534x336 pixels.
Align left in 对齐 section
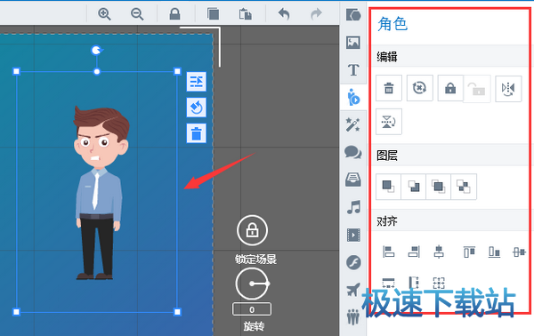pyautogui.click(x=388, y=252)
